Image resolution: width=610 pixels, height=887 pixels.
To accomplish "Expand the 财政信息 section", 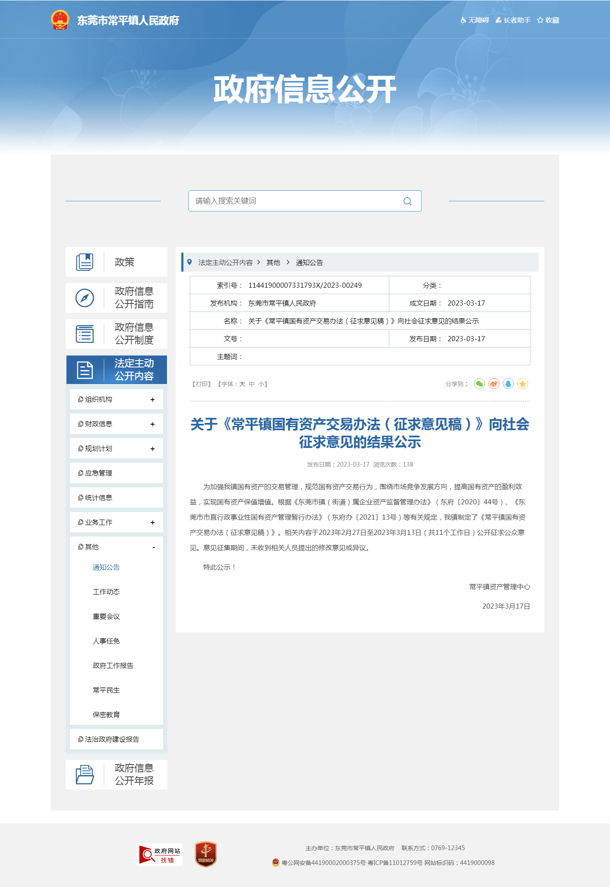I will coord(152,424).
